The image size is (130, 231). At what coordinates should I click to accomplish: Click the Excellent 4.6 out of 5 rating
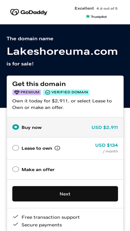(x=96, y=8)
